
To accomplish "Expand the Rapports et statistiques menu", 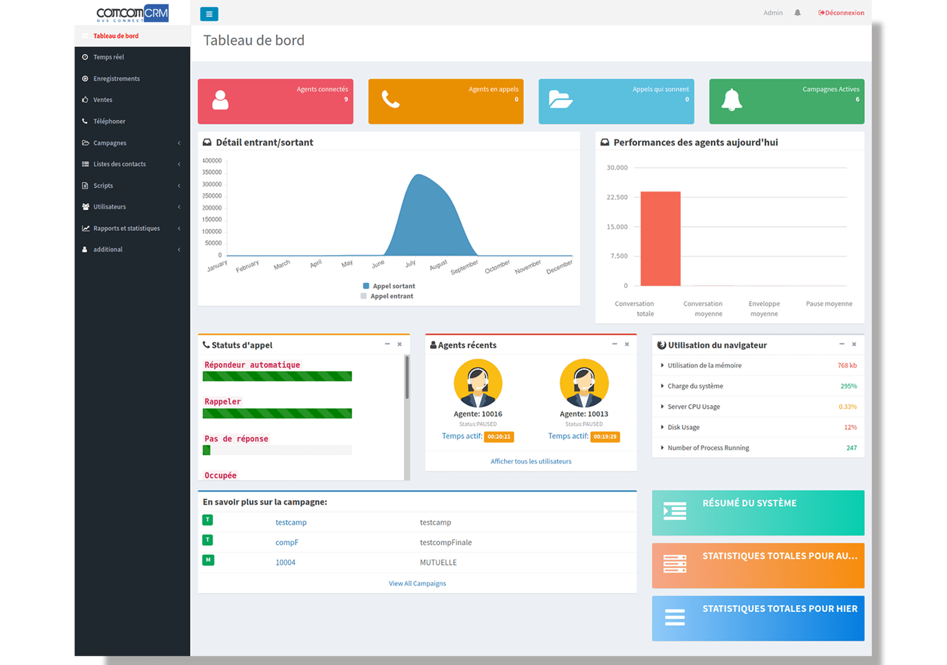I will click(127, 228).
